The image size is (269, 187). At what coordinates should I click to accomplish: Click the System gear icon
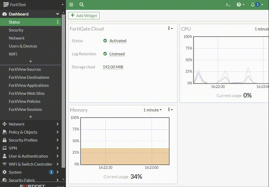tap(5, 172)
